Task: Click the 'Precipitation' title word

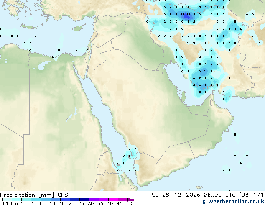Action: coord(18,195)
